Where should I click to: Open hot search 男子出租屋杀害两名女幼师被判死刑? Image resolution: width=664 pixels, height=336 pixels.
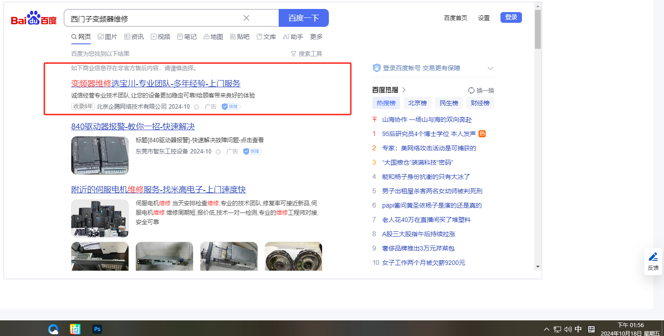pos(432,191)
